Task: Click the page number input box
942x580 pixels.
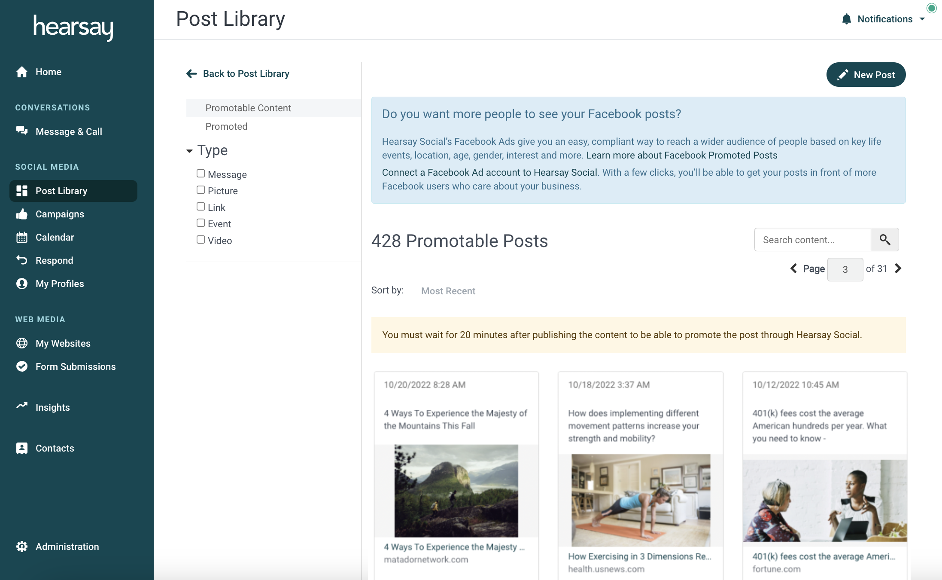Action: coord(845,269)
